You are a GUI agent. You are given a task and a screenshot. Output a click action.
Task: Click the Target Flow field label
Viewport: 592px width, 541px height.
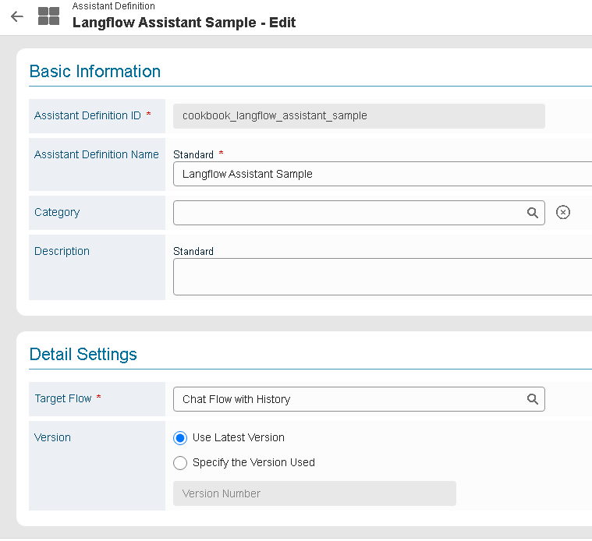(63, 398)
